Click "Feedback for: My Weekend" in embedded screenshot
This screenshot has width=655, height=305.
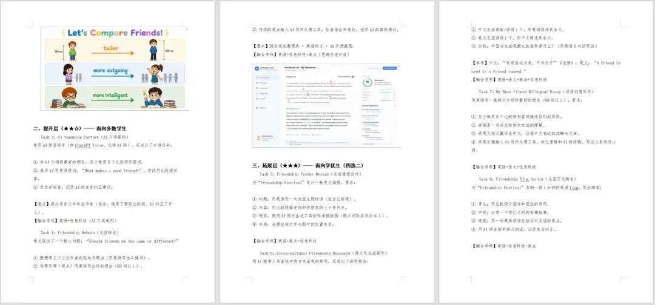pyautogui.click(x=301, y=67)
